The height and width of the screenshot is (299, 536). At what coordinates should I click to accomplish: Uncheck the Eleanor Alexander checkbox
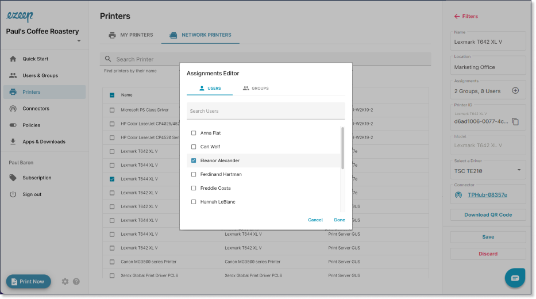pos(194,160)
